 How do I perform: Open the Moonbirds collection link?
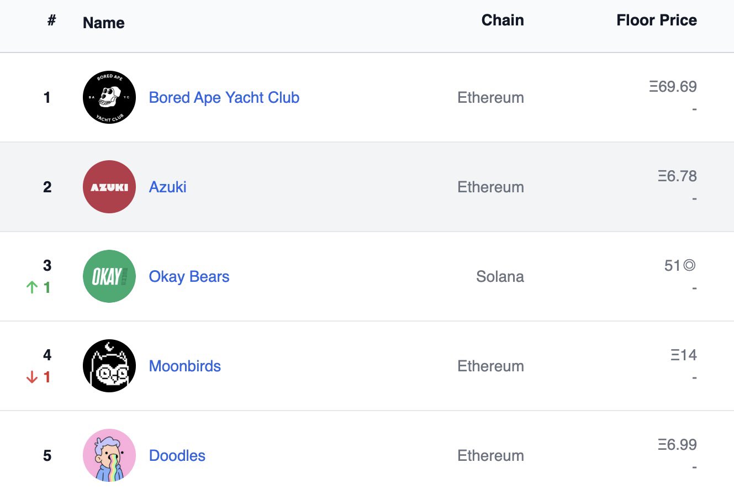coord(185,366)
